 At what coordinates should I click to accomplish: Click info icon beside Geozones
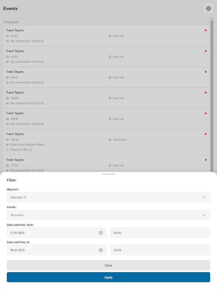(x=110, y=139)
